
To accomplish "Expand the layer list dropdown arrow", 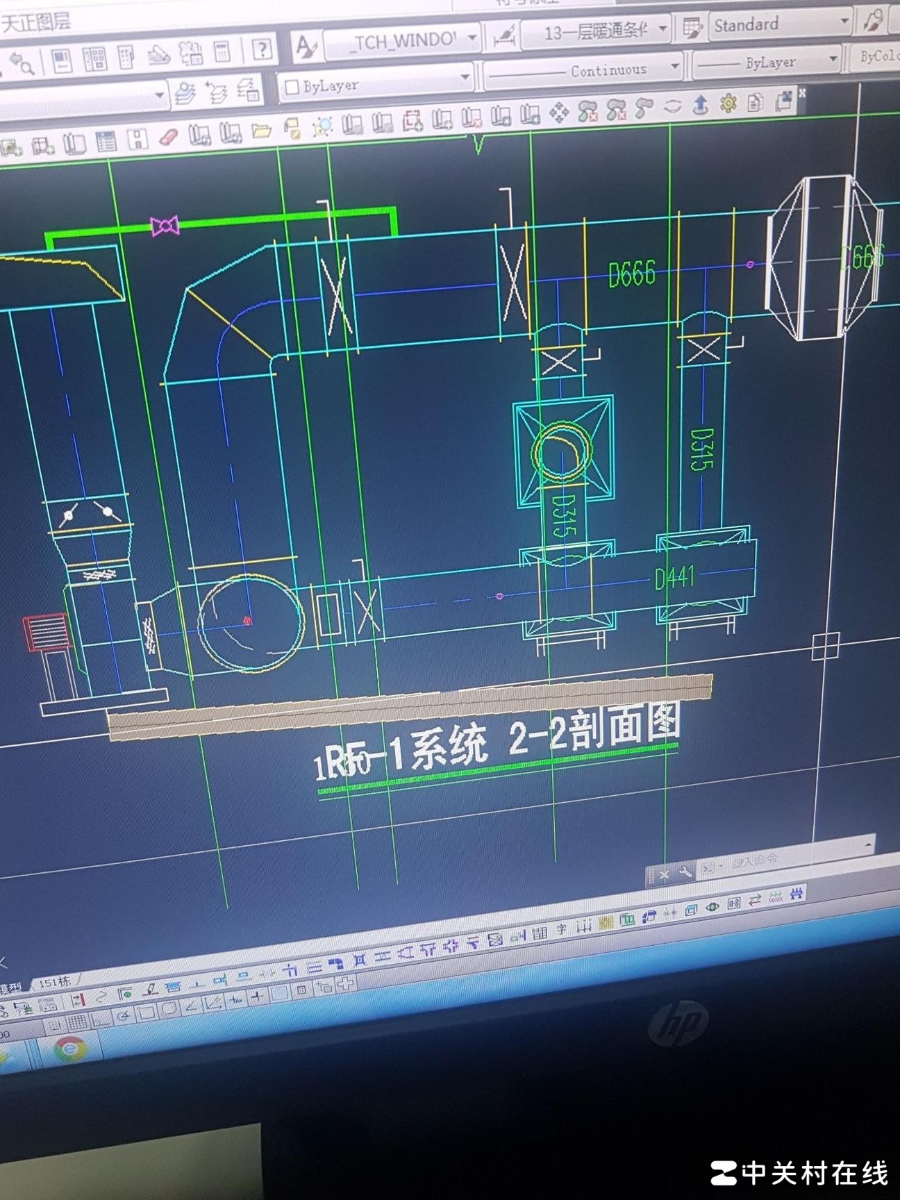I will click(x=159, y=94).
